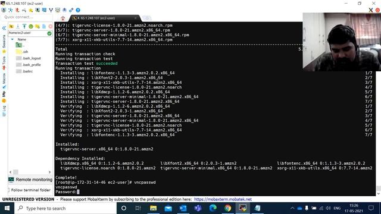Open the Tunneling monitor icon
381x214 pixels.
[x=58, y=10]
